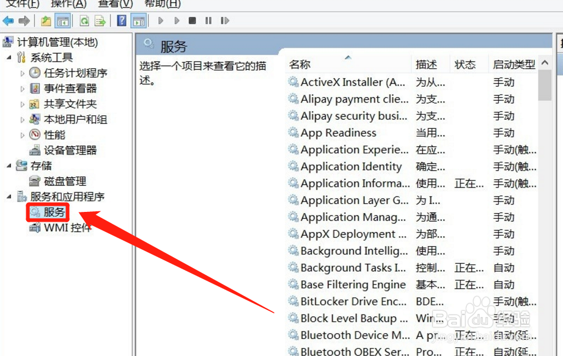Click the Export List icon
This screenshot has height=356, width=563.
pyautogui.click(x=100, y=20)
